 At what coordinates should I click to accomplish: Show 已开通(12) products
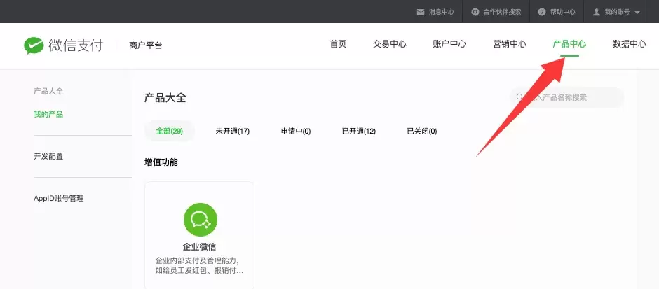point(358,132)
